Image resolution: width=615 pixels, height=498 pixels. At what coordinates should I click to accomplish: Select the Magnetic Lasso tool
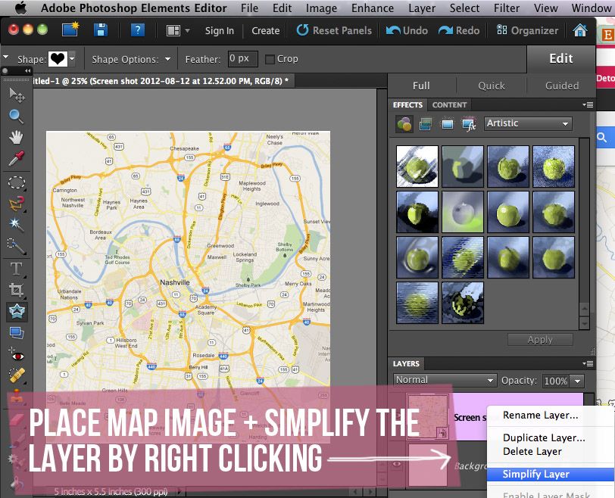17,204
